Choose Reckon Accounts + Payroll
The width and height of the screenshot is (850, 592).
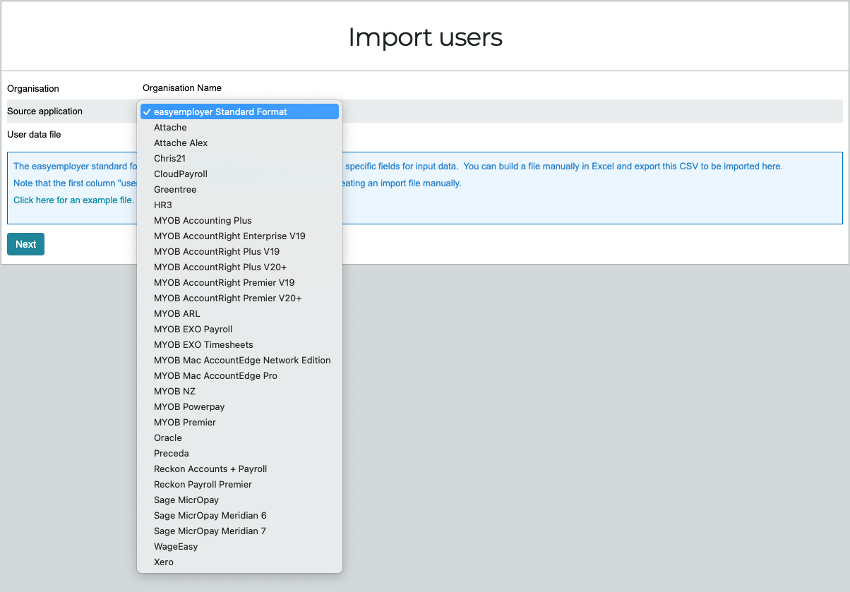[239, 469]
